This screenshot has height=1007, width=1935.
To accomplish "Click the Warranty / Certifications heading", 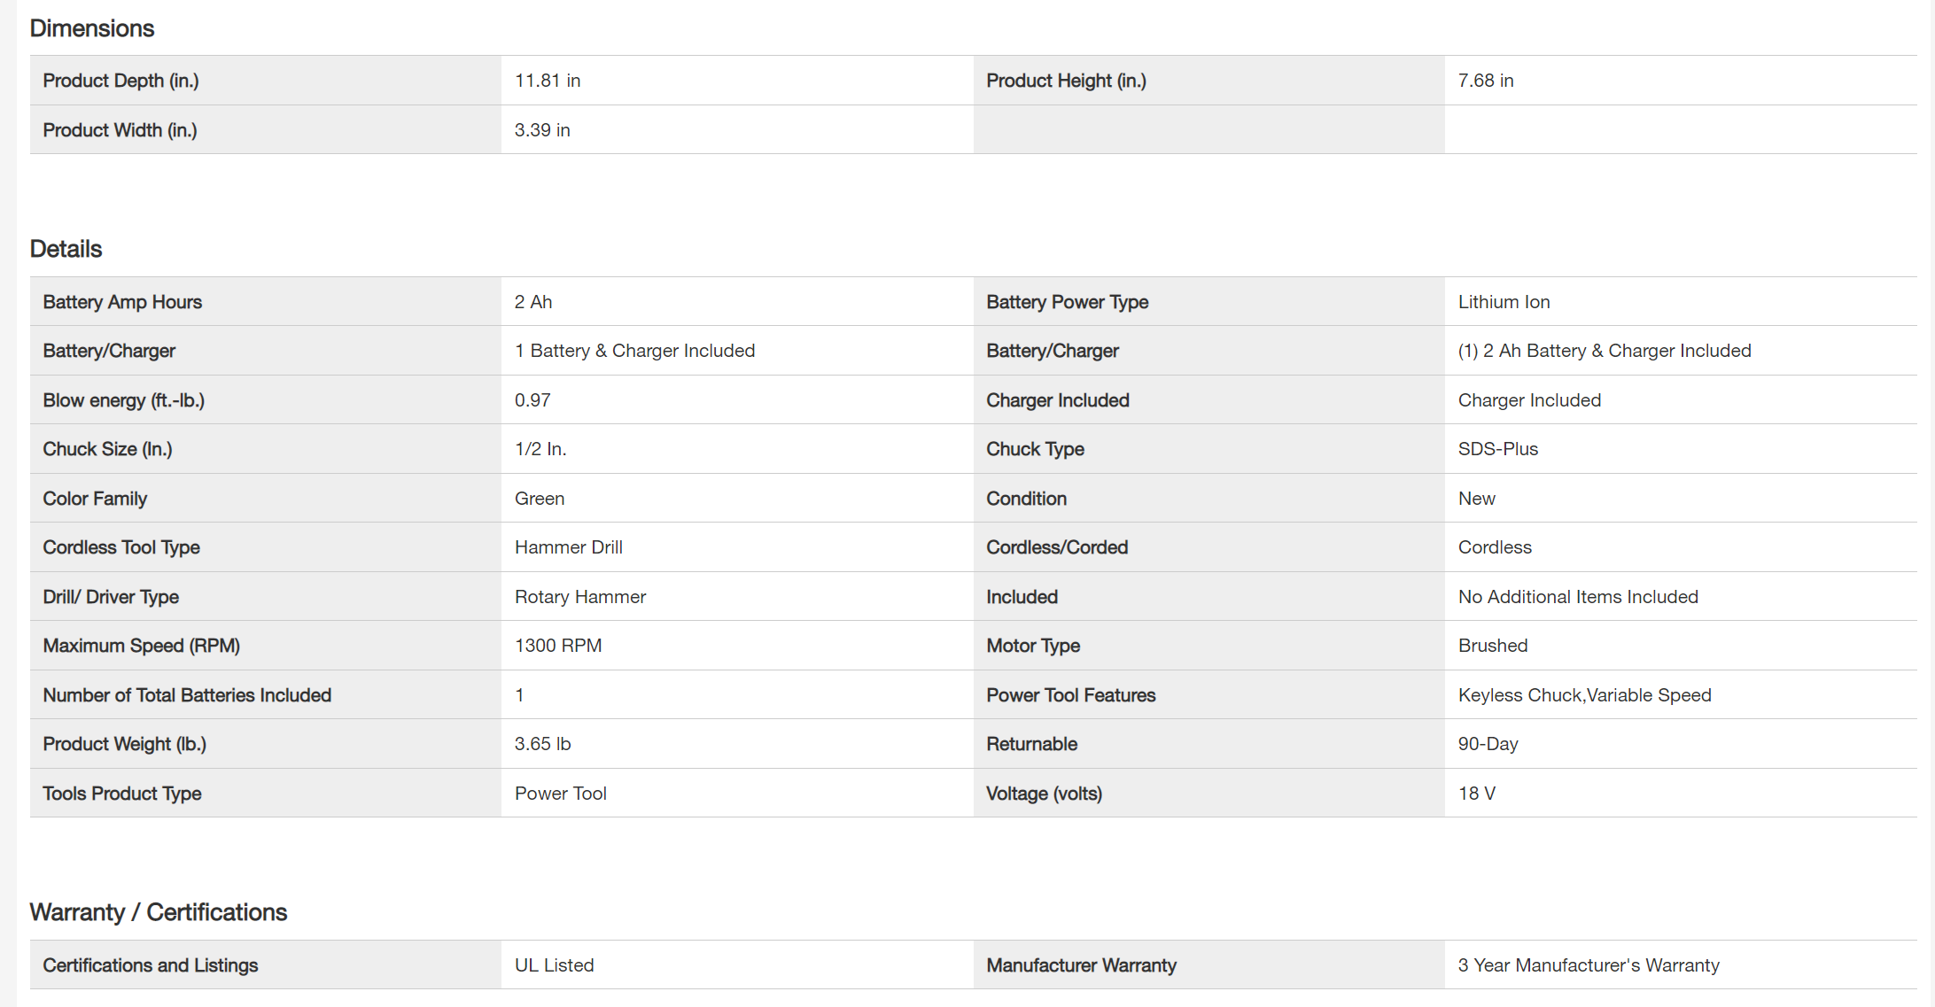I will tap(159, 912).
